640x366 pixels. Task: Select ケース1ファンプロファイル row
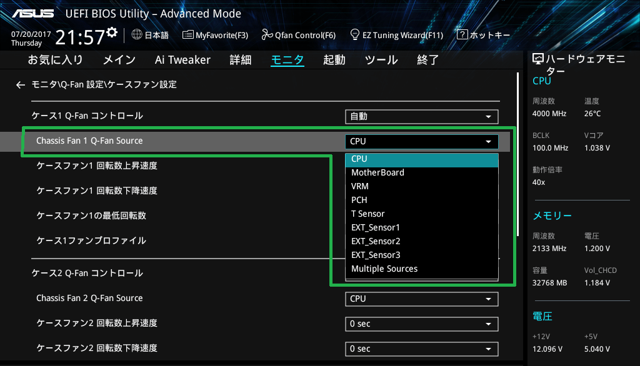(91, 240)
